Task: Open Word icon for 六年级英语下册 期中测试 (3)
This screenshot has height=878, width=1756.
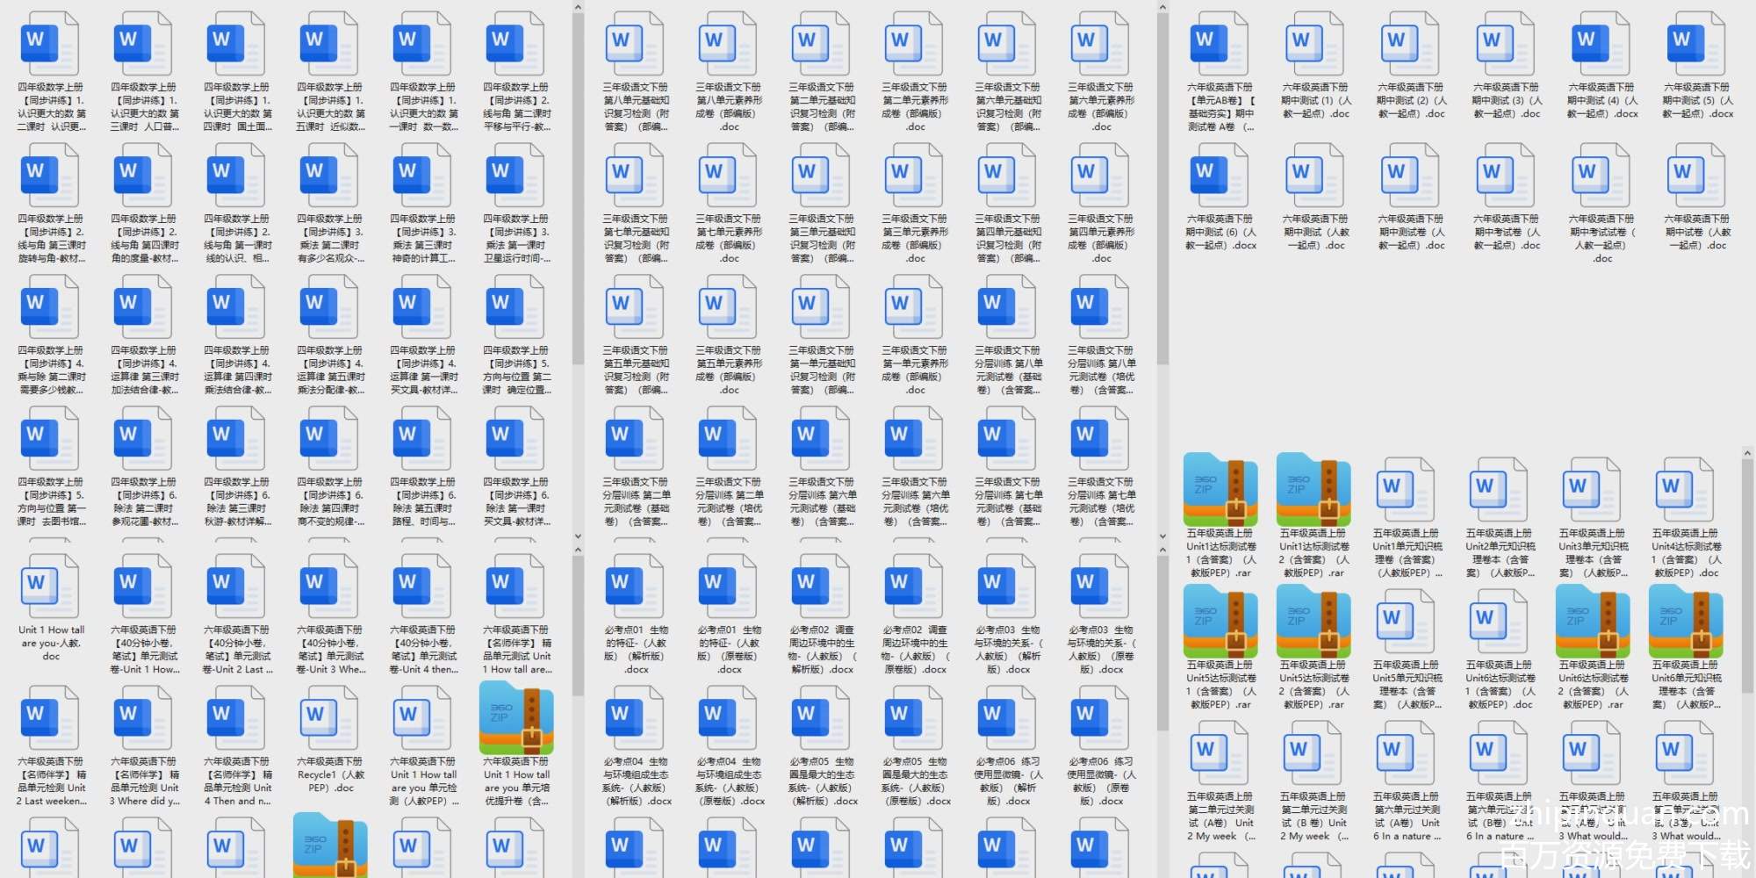Action: tap(1506, 44)
